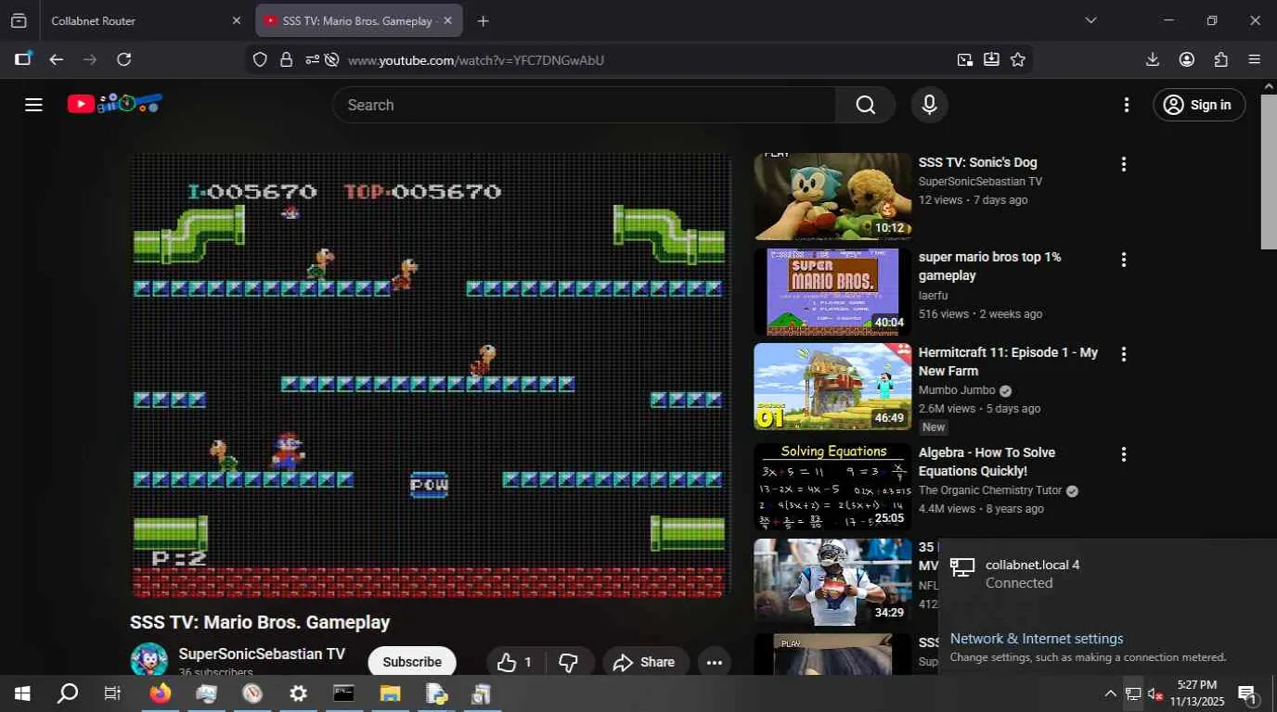The height and width of the screenshot is (712, 1277).
Task: Open Network & Internet settings link
Action: [1037, 639]
